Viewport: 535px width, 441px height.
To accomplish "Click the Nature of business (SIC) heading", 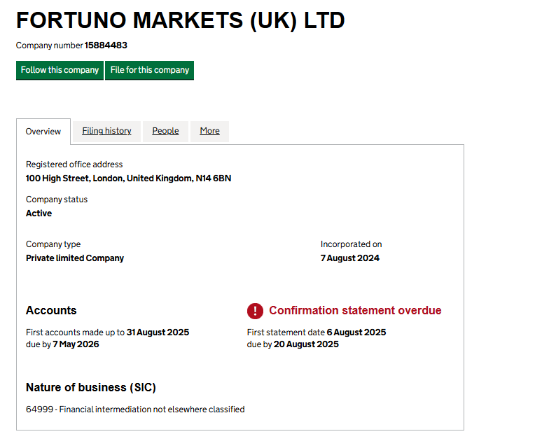I will point(91,388).
